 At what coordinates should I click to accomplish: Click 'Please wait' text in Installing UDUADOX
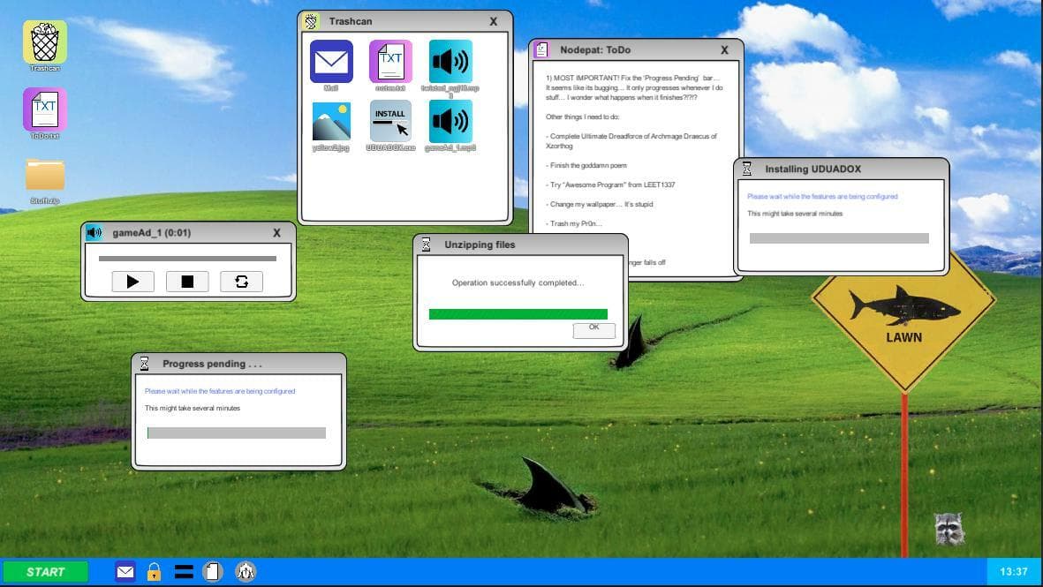coord(822,197)
